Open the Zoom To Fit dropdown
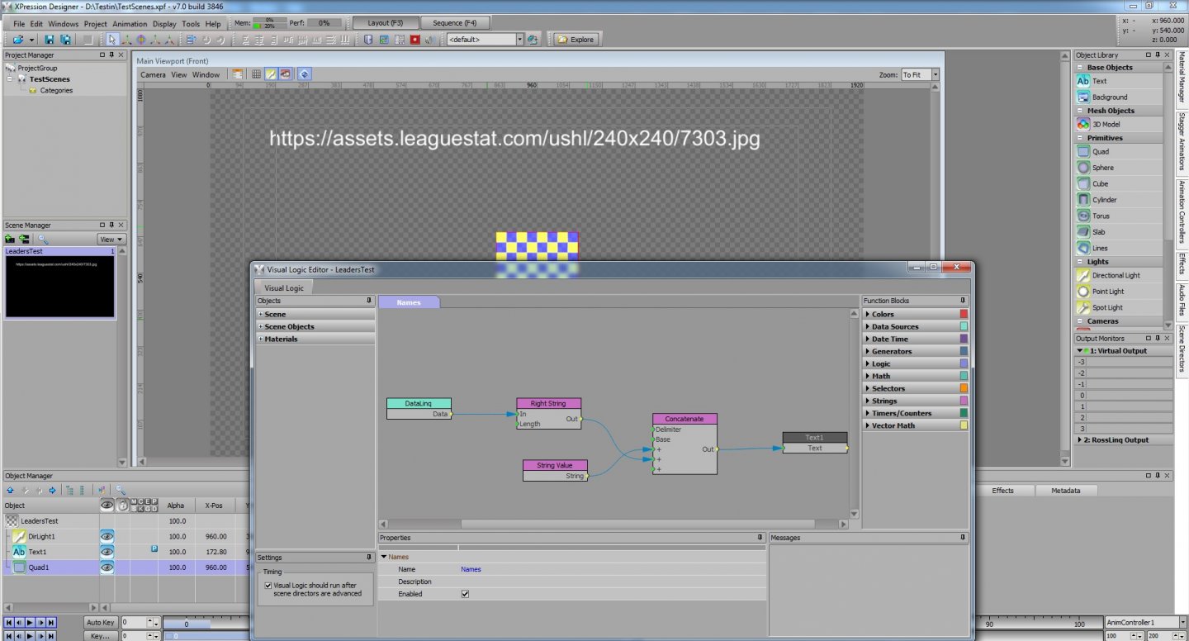Viewport: 1189px width, 641px height. click(x=935, y=74)
